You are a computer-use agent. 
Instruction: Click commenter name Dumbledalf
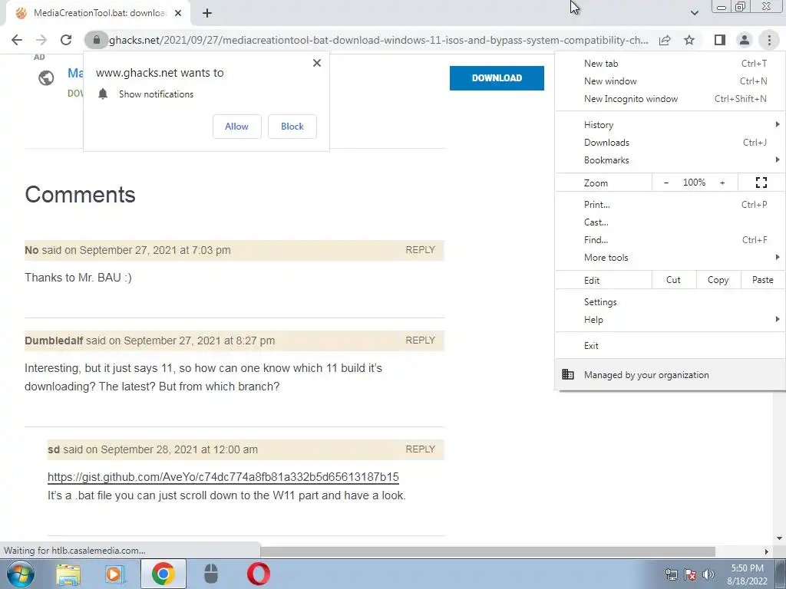coord(54,341)
